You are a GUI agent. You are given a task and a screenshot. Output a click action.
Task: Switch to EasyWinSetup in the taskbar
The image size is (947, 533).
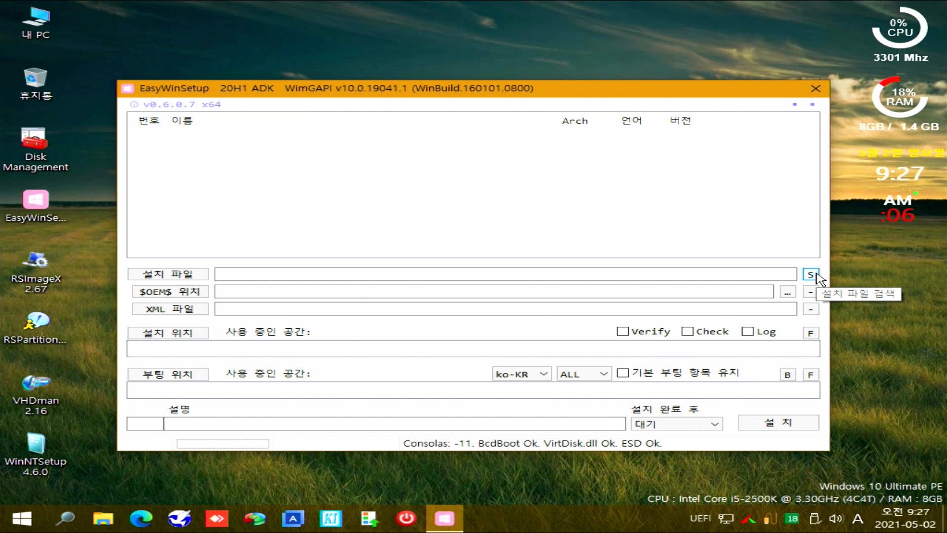[444, 518]
